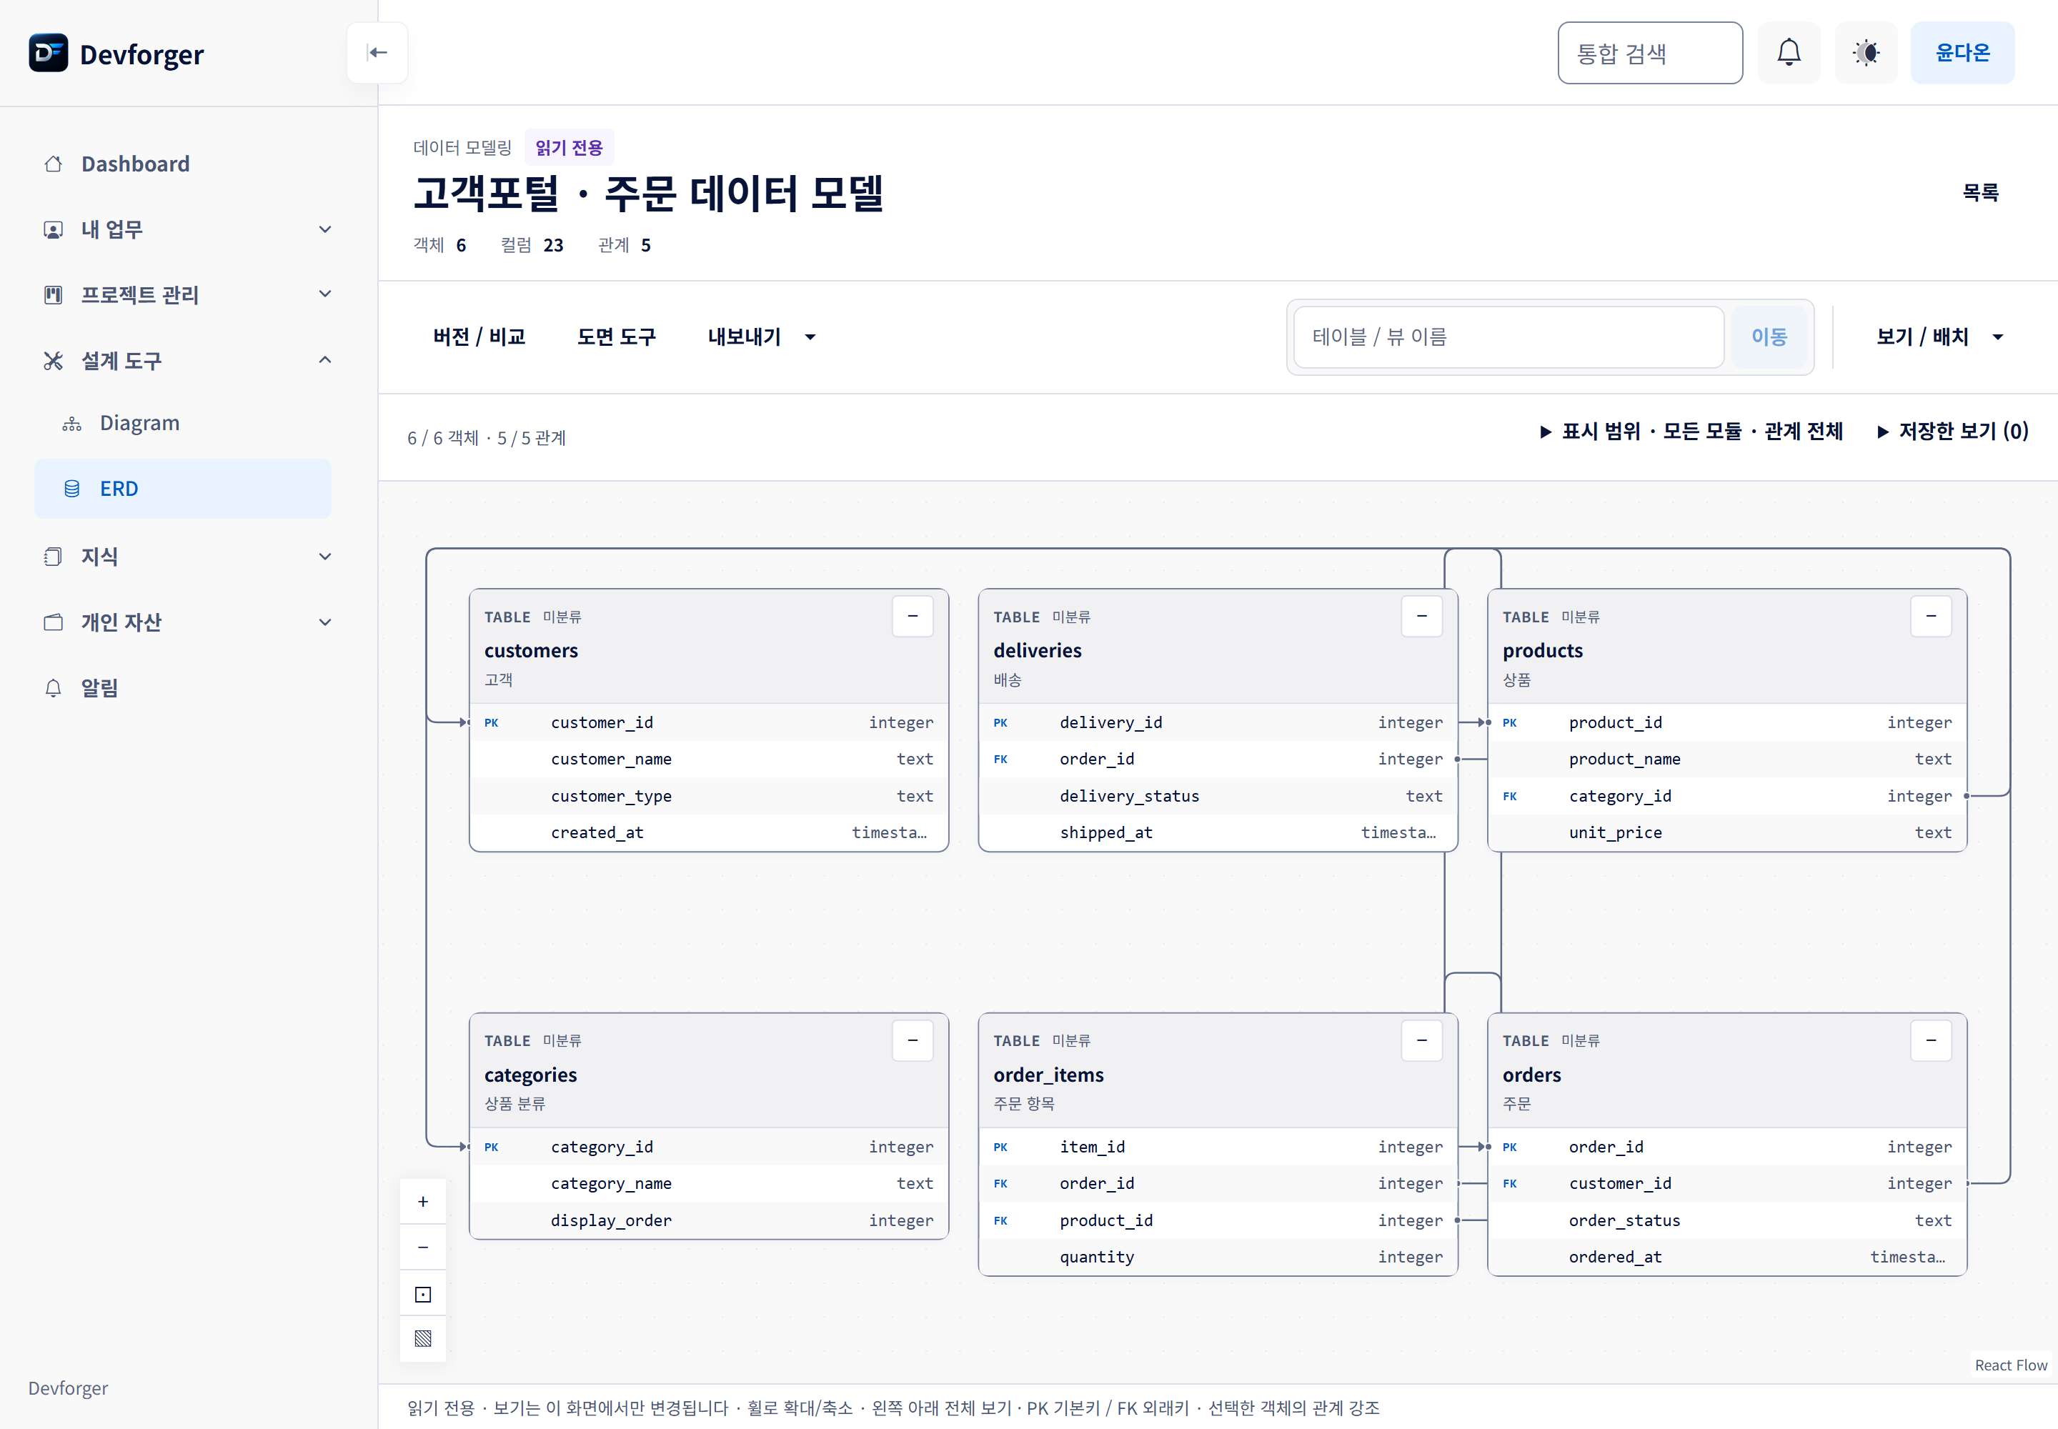Open 버전 / 비교 tools
2058x1429 pixels.
479,337
